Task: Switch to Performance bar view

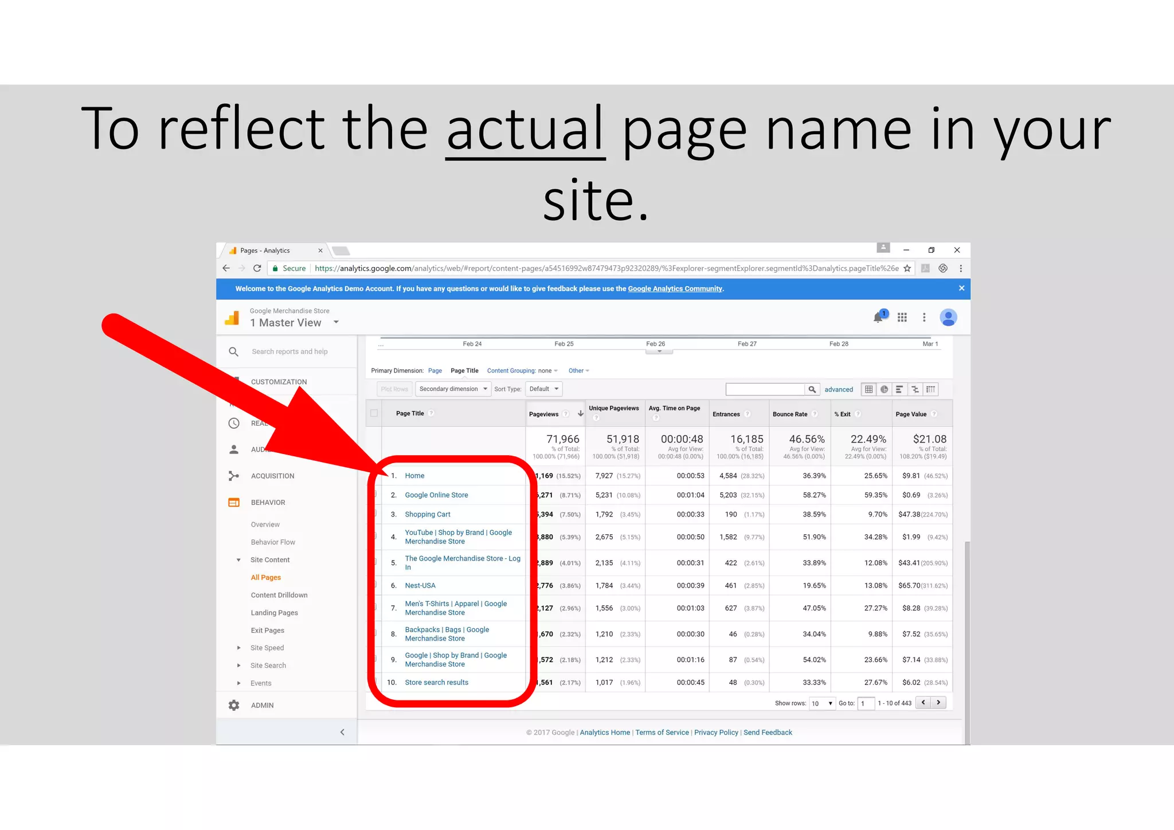Action: tap(899, 389)
